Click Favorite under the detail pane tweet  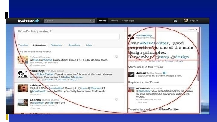(156, 61)
